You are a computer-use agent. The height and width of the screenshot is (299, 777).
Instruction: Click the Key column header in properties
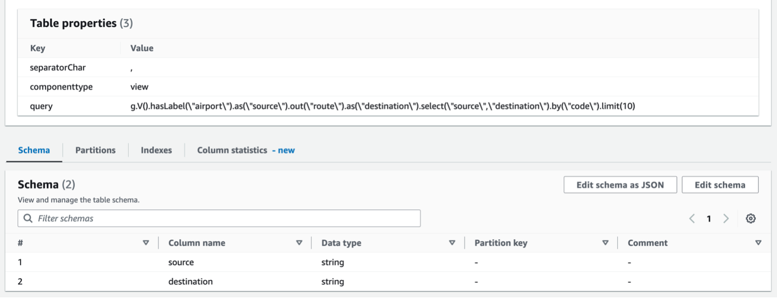[x=37, y=48]
